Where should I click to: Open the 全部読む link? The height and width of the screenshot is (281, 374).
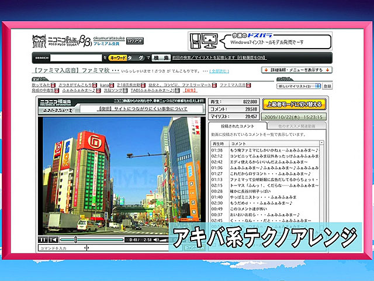point(219,71)
